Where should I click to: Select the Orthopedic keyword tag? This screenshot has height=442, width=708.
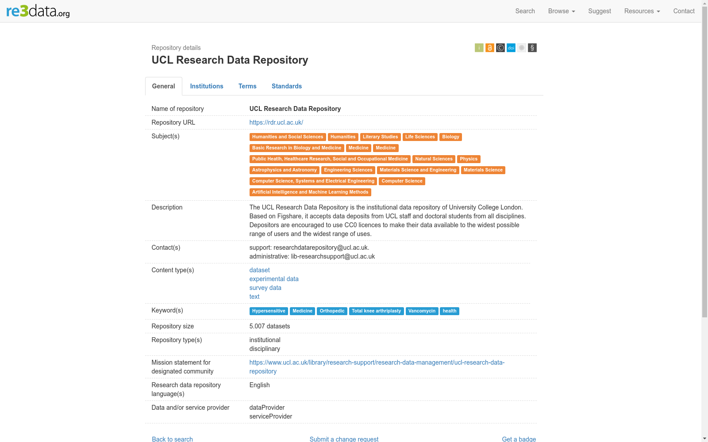click(x=332, y=311)
